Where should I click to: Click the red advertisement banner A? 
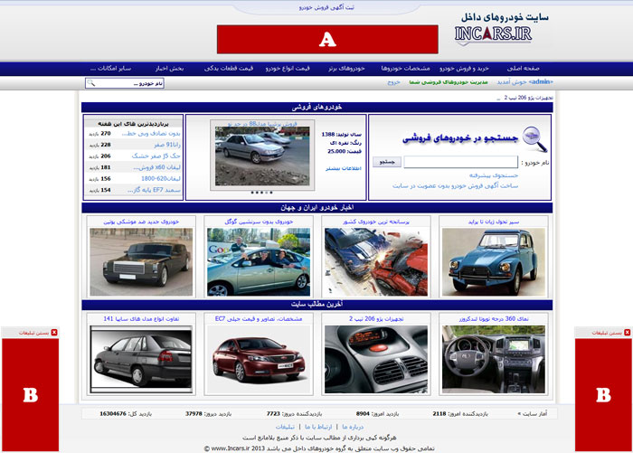pos(327,39)
